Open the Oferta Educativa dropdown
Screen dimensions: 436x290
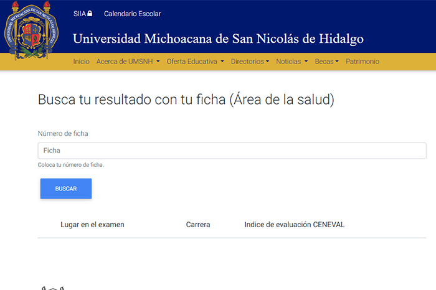pos(195,62)
